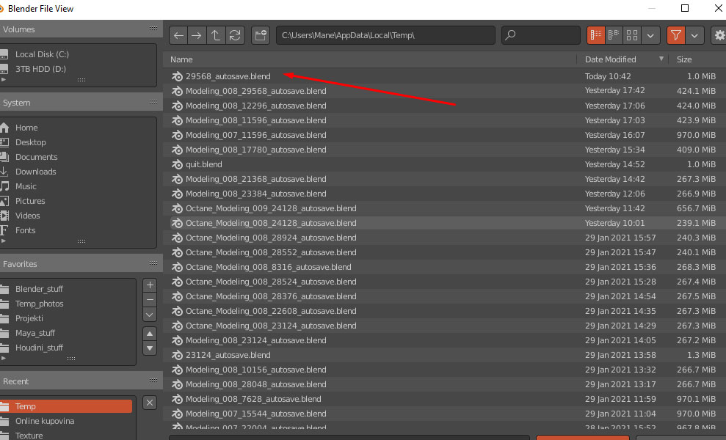The height and width of the screenshot is (440, 726).
Task: Add current folder to Favorites
Action: (150, 285)
